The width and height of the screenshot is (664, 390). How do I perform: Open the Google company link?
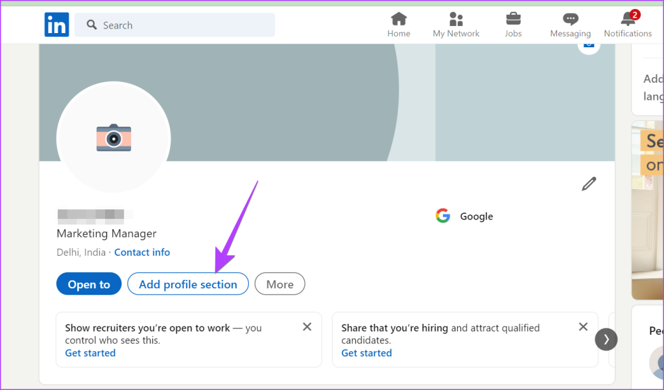click(x=477, y=216)
